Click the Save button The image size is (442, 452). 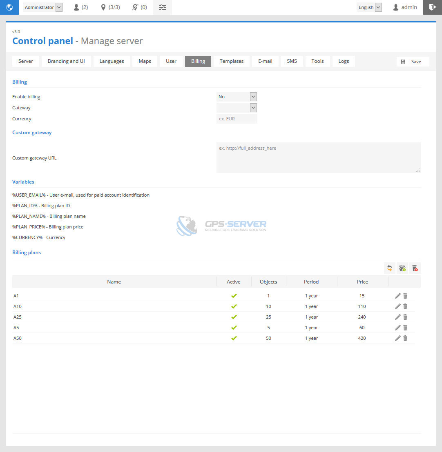click(x=413, y=62)
